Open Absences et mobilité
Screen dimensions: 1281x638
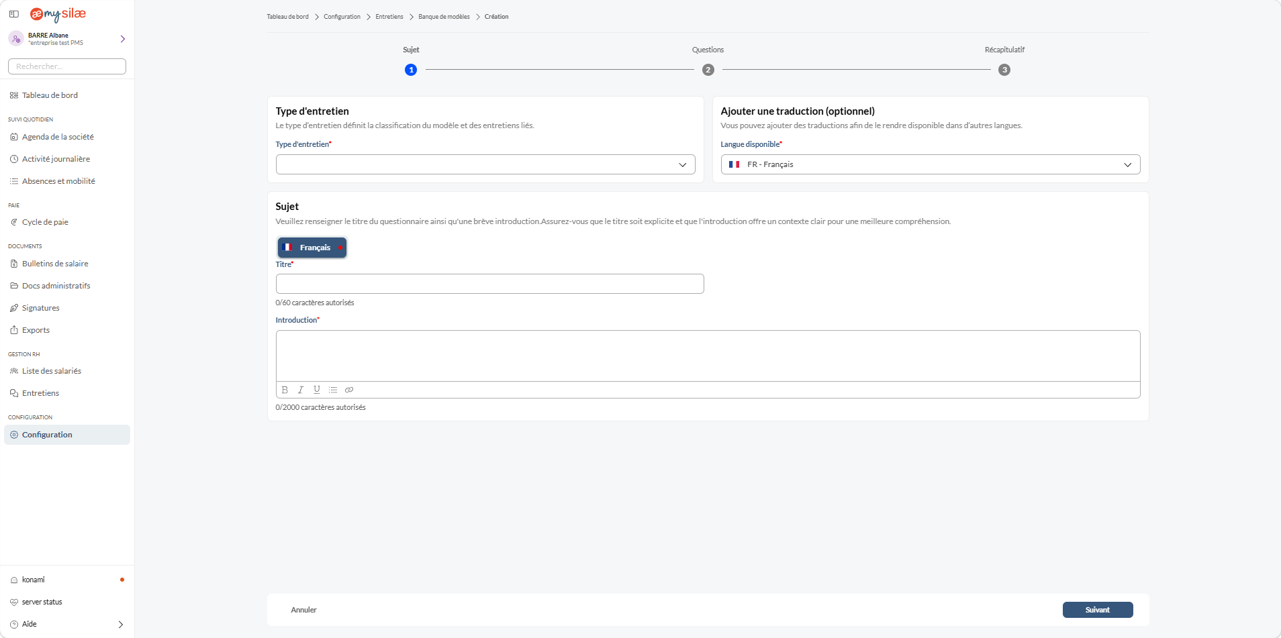[58, 181]
